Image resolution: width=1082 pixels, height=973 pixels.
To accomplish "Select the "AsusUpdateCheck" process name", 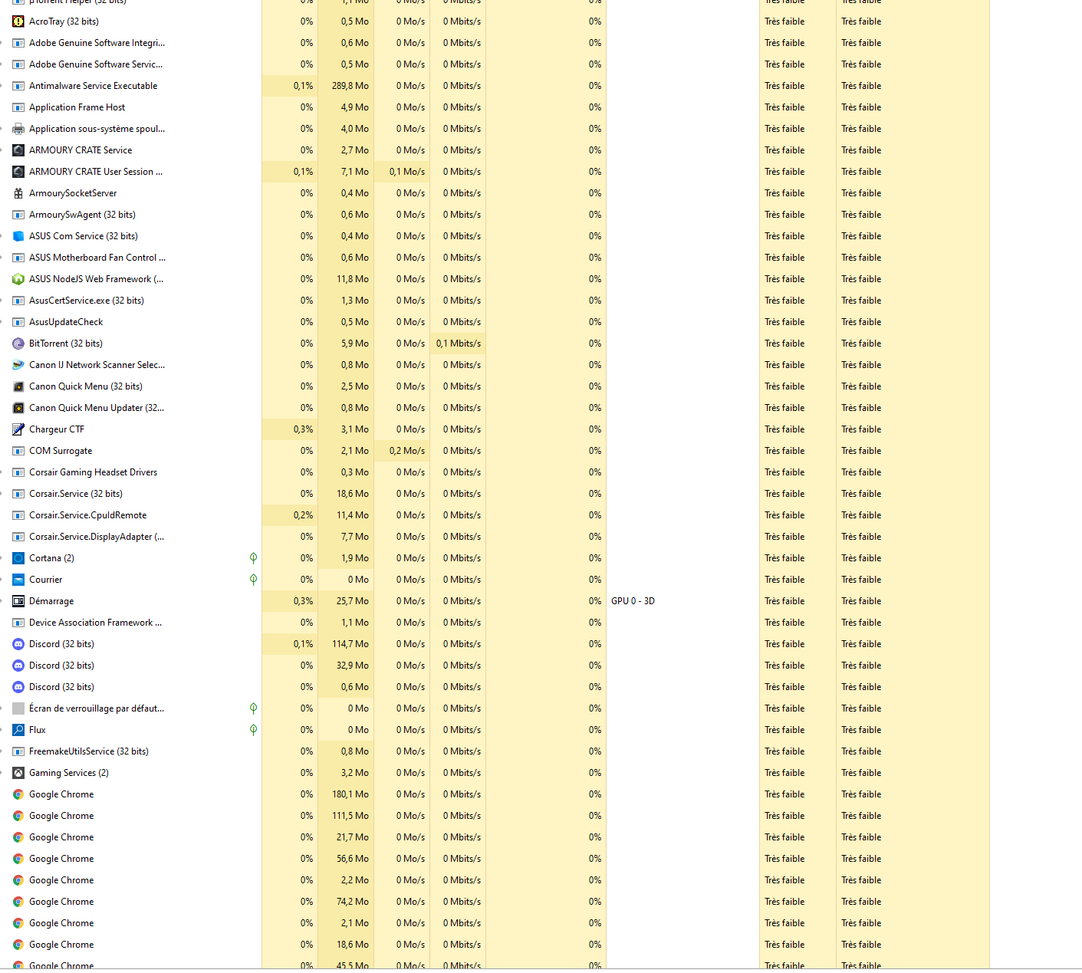I will (x=66, y=322).
